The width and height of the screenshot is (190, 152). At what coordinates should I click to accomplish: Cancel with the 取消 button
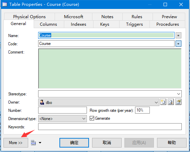(x=107, y=143)
